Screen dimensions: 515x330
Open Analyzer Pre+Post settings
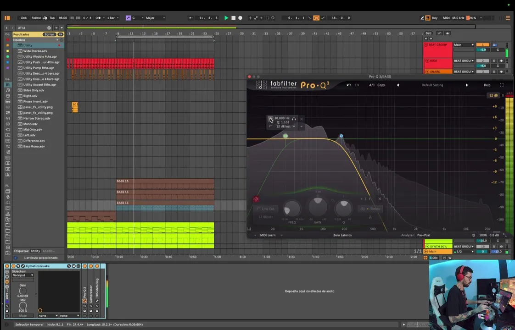(424, 235)
